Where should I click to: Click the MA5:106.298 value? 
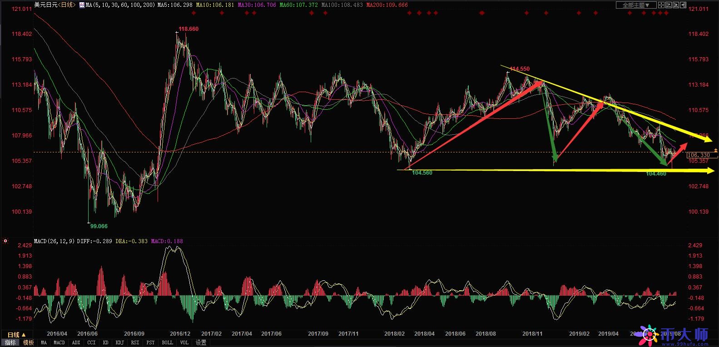pyautogui.click(x=175, y=5)
